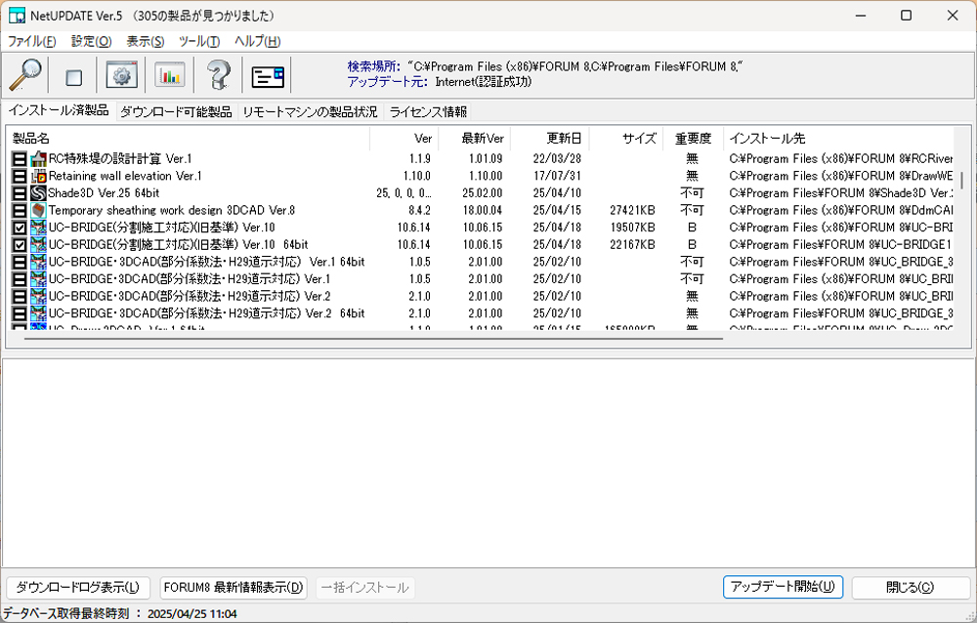
Task: Click the FORUM8 最新情報表示(D) button
Action: (234, 587)
